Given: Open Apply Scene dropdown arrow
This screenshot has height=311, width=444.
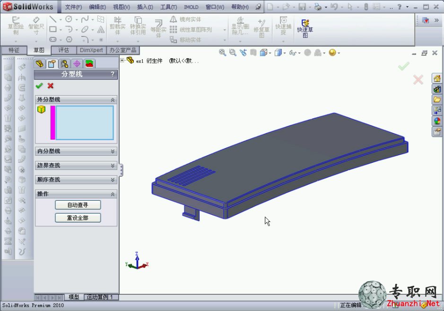Looking at the screenshot, I should tap(339, 53).
